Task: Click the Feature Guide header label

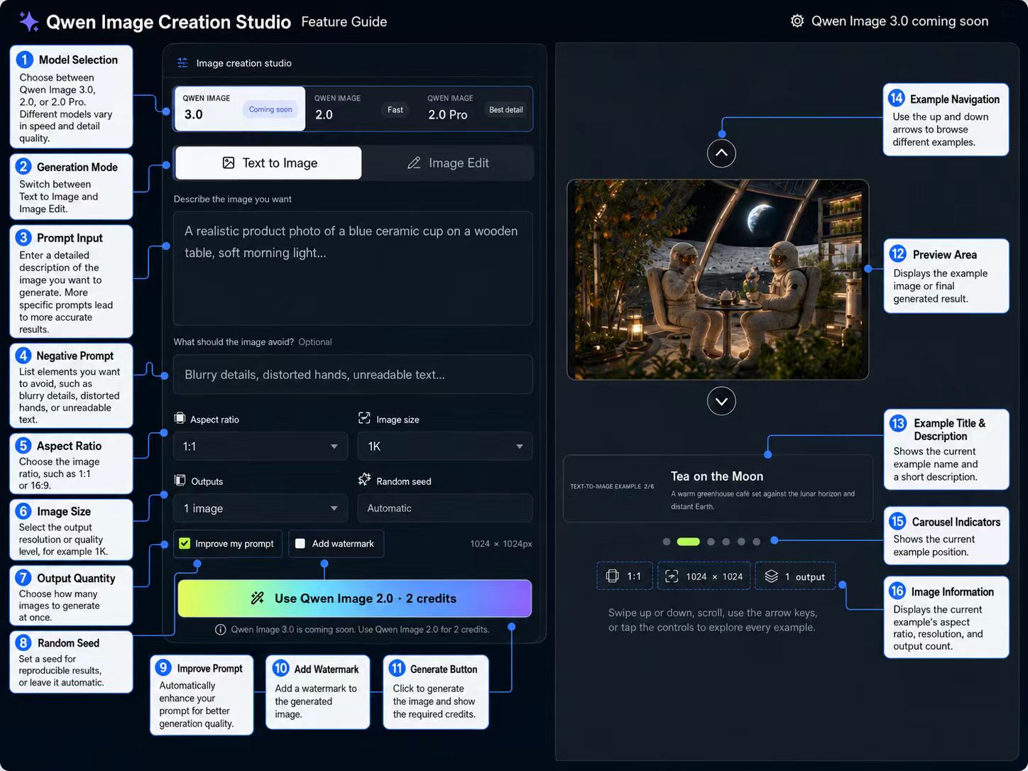Action: pos(344,21)
